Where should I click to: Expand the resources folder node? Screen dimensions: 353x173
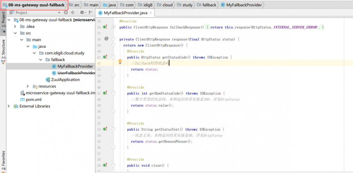[x=28, y=86]
